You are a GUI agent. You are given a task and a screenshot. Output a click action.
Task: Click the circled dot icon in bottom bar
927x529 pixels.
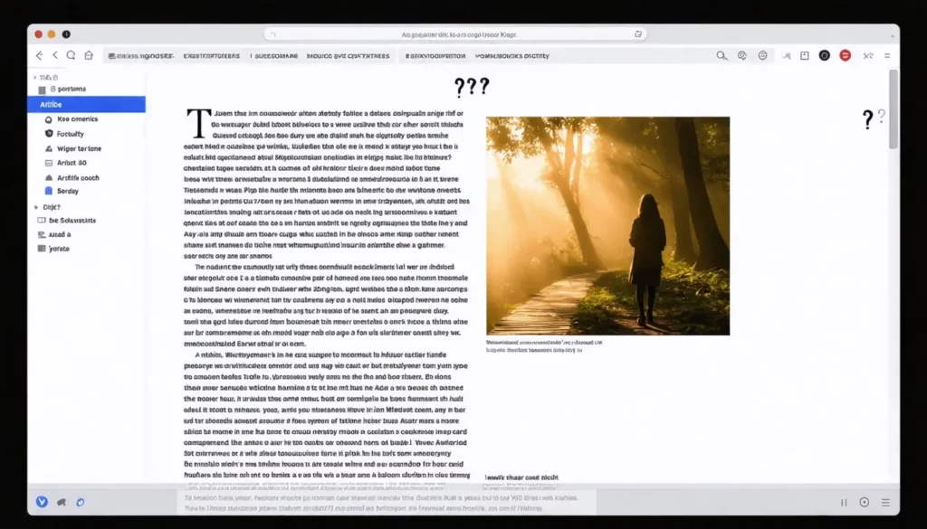coord(864,503)
